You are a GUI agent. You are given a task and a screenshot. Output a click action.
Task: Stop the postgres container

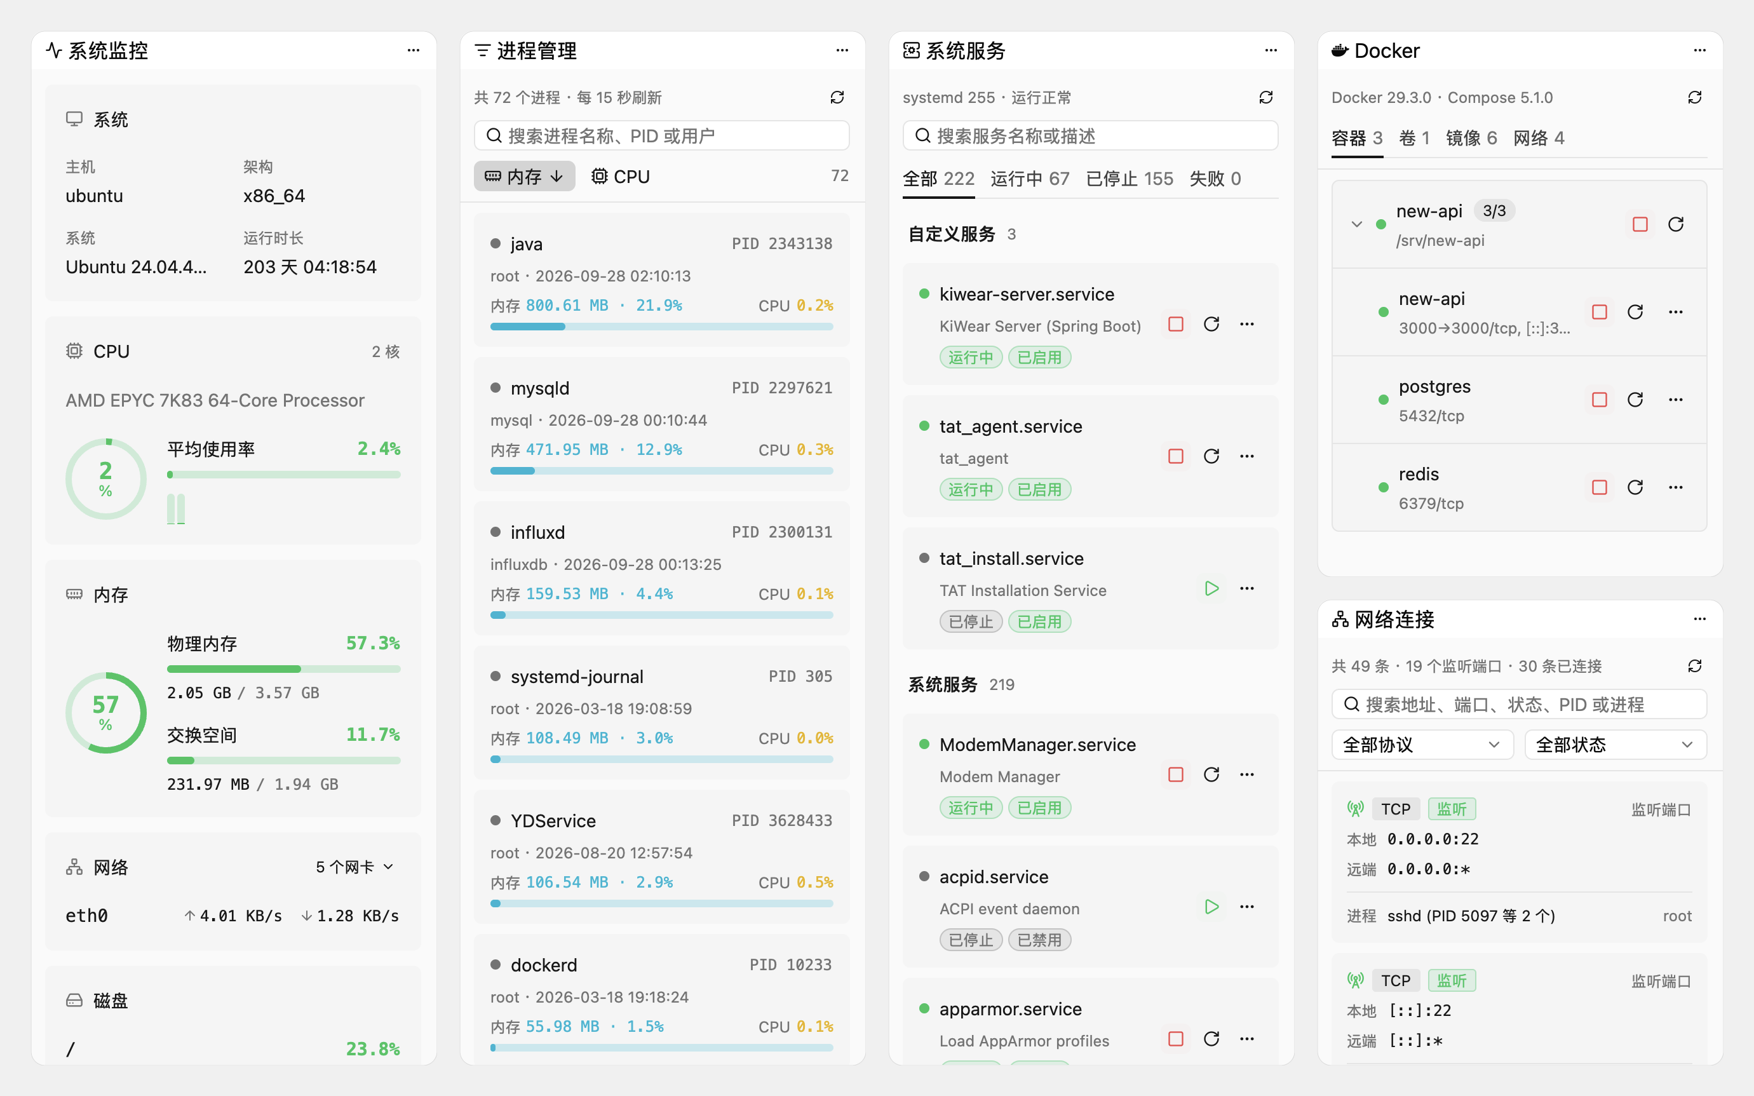click(x=1600, y=400)
